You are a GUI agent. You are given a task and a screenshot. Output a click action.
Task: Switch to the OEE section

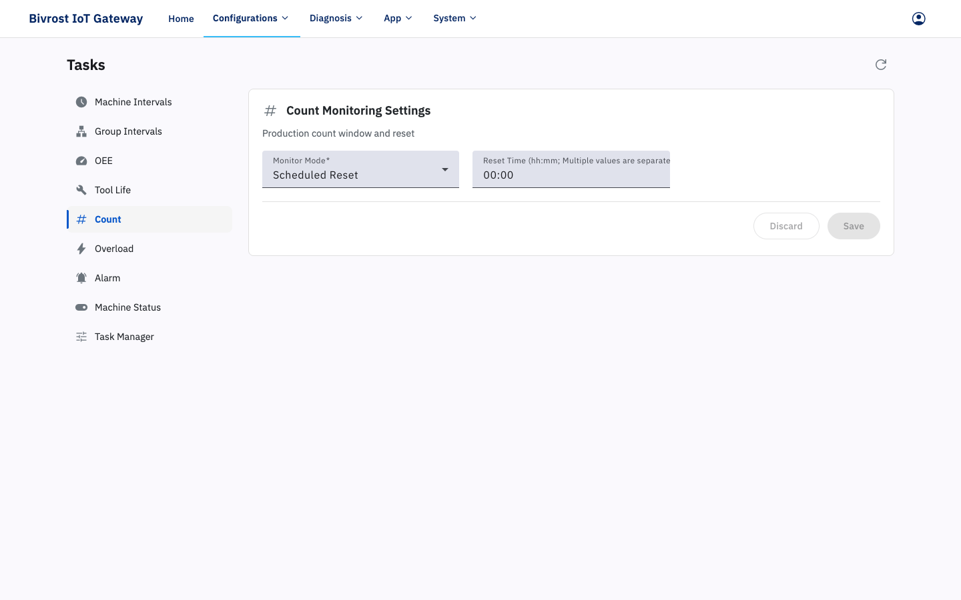tap(149, 161)
